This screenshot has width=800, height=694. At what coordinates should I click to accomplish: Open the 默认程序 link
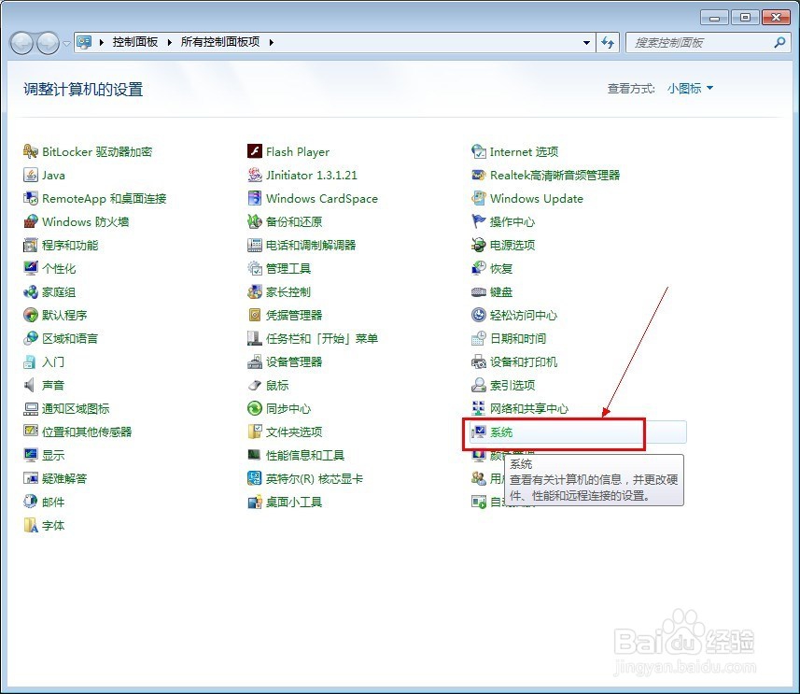pos(64,315)
